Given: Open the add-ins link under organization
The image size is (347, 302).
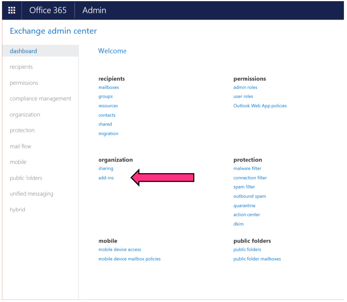Looking at the screenshot, I should point(106,178).
